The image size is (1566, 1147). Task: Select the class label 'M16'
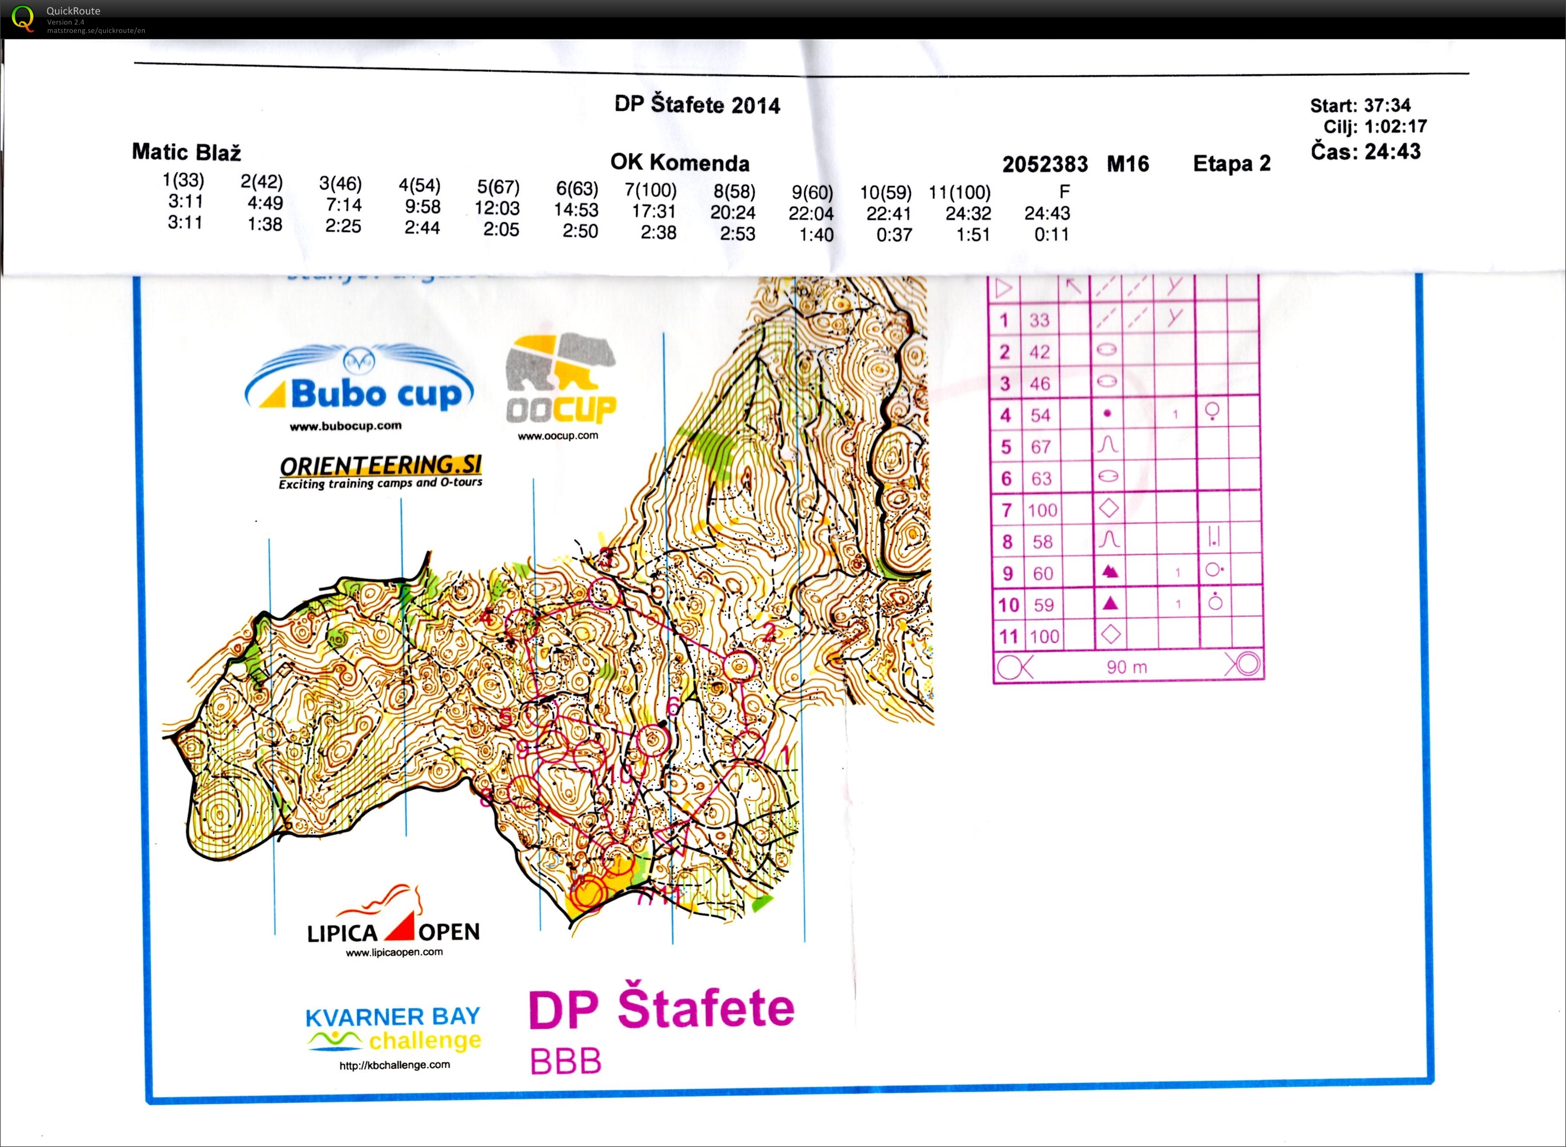click(1128, 164)
